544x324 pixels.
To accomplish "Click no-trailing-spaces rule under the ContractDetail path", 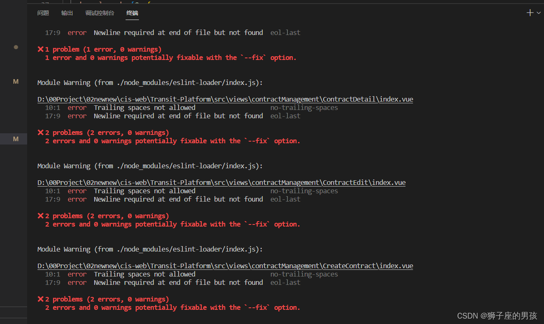I will point(304,108).
